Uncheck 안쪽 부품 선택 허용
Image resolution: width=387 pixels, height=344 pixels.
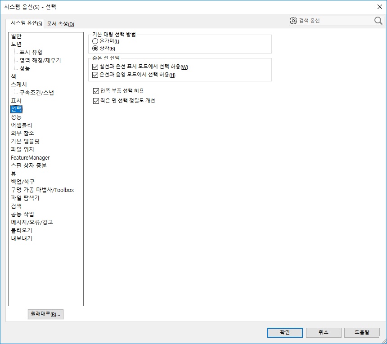(96, 91)
